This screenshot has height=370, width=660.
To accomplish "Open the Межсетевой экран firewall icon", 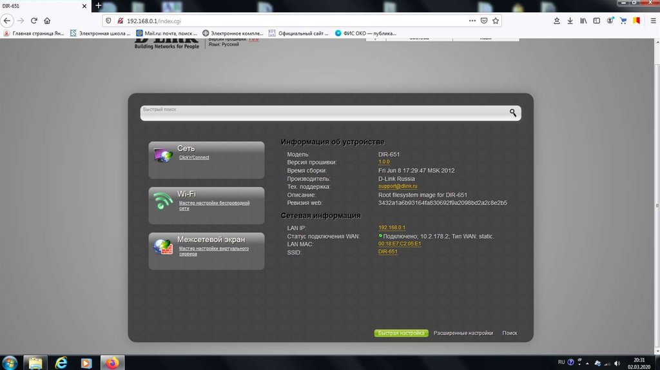I will coord(162,246).
